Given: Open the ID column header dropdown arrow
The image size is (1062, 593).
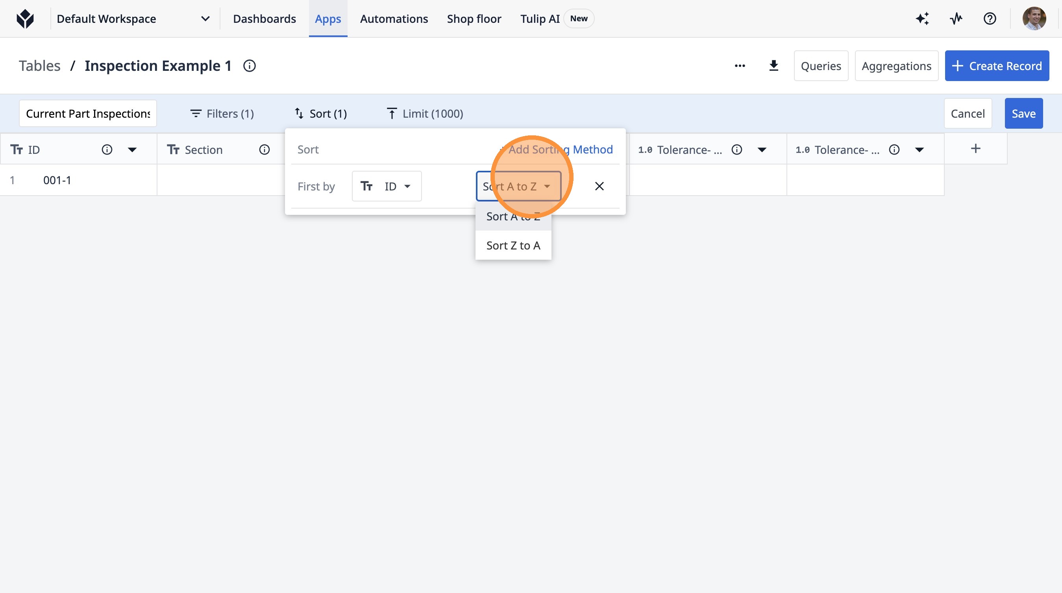Looking at the screenshot, I should click(x=132, y=150).
